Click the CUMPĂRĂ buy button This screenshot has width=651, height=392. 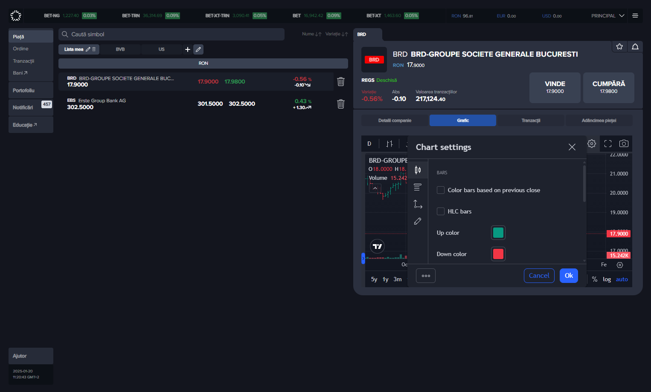pyautogui.click(x=609, y=87)
